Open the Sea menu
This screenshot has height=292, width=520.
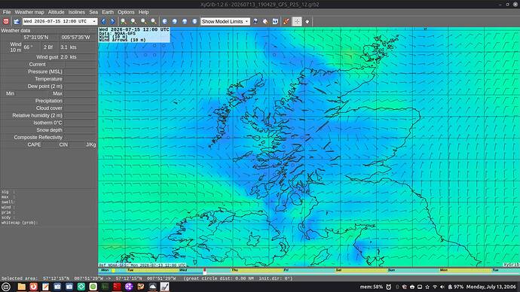(93, 12)
